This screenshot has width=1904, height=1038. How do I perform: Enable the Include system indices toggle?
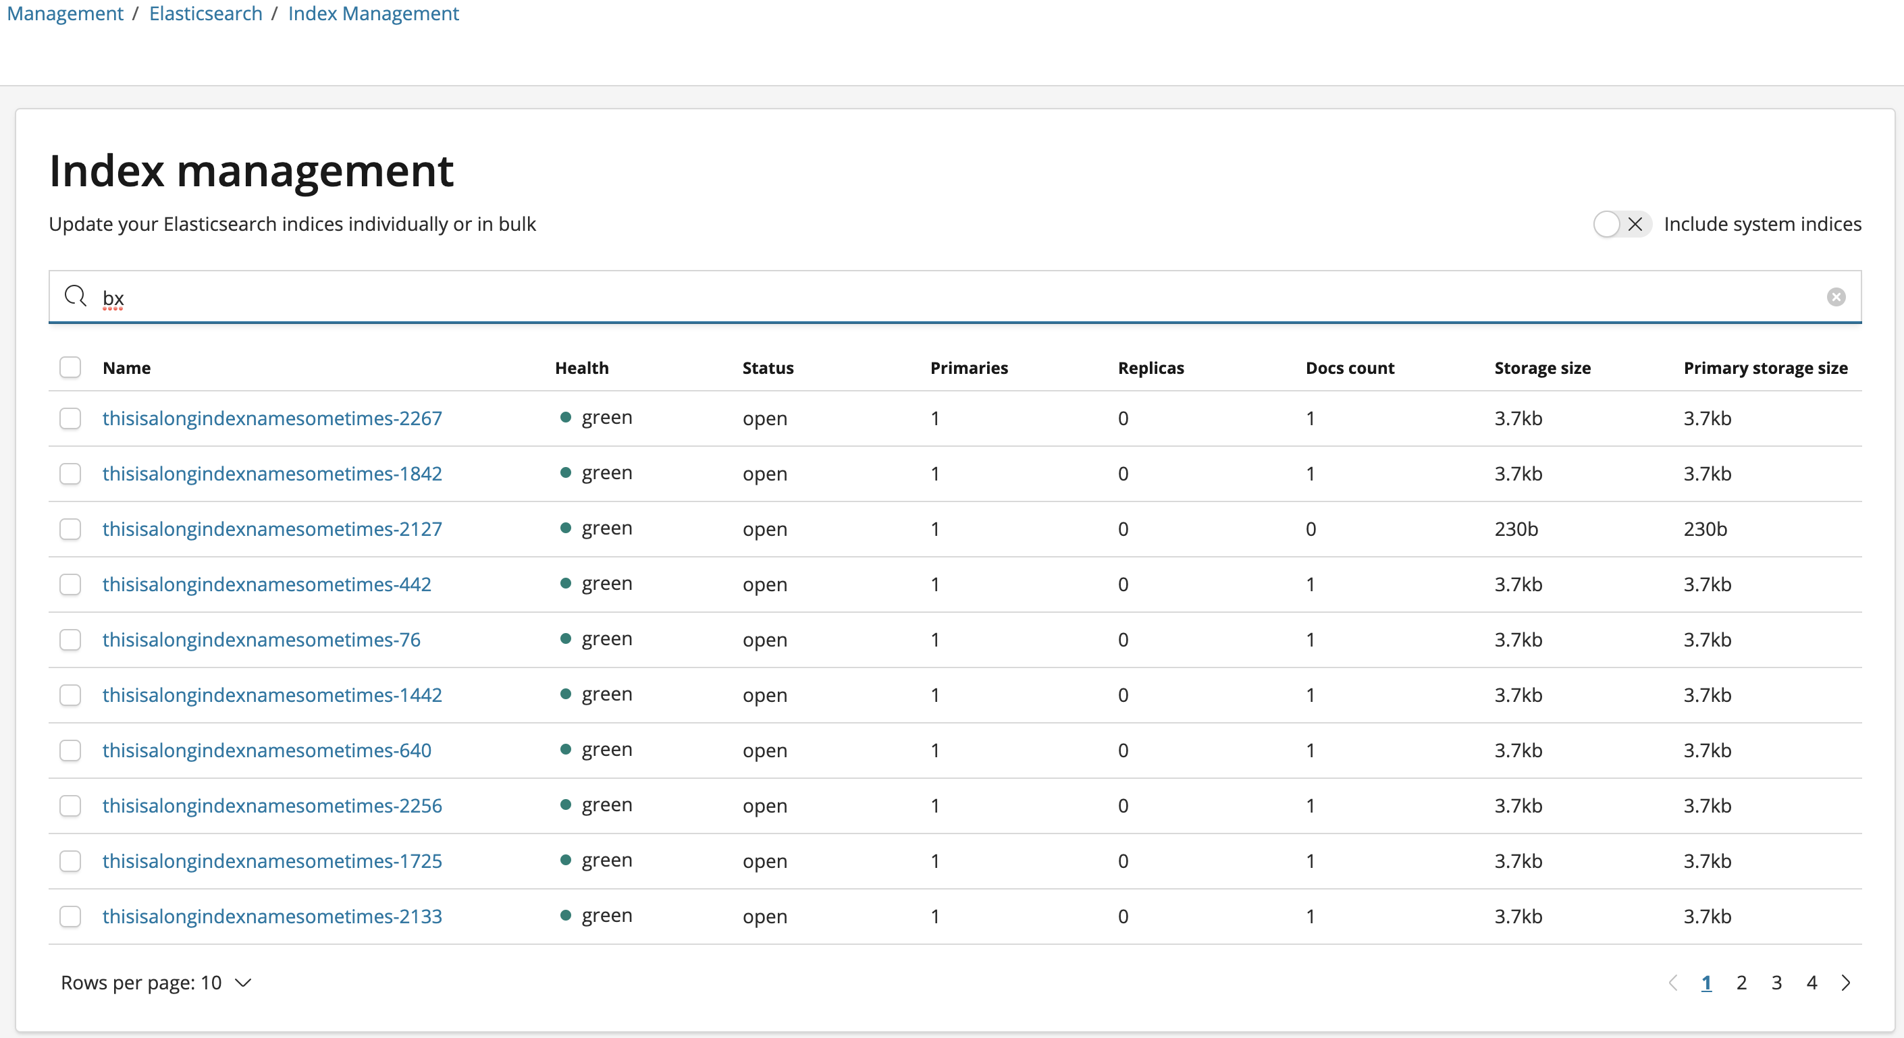(1621, 224)
